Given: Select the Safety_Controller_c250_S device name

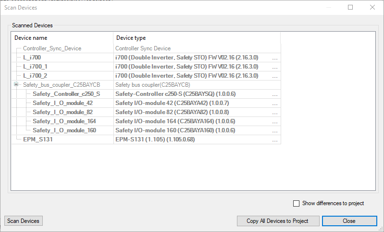Looking at the screenshot, I should pyautogui.click(x=66, y=94).
